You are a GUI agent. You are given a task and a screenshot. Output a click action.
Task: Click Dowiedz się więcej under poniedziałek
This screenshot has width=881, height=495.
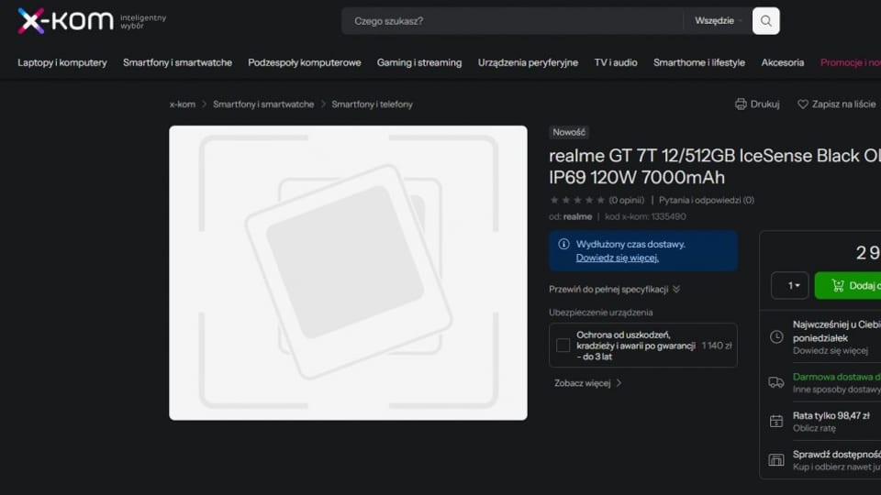point(831,351)
